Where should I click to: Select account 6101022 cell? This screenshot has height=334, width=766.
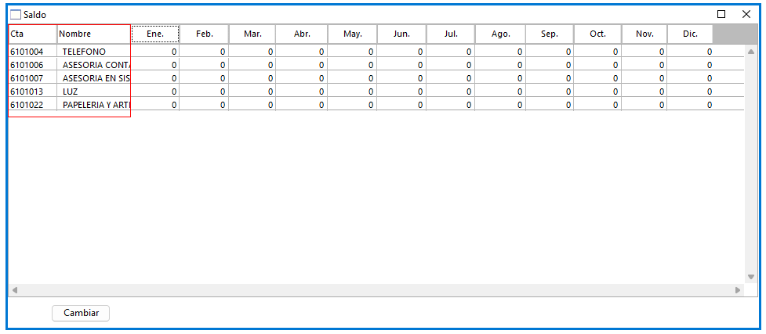click(33, 104)
